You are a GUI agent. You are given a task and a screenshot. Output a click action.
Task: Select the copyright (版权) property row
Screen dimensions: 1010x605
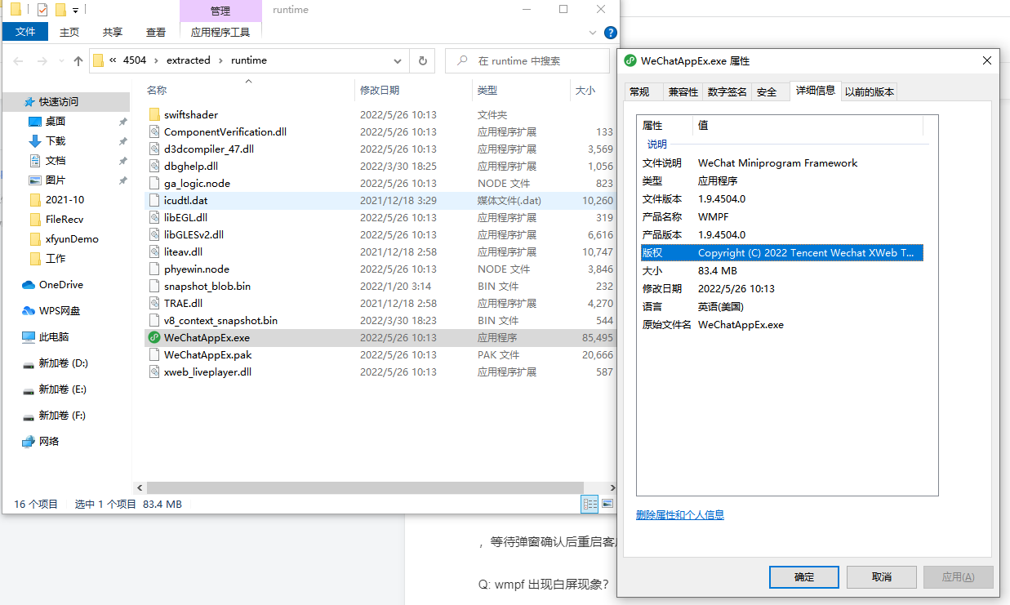781,253
